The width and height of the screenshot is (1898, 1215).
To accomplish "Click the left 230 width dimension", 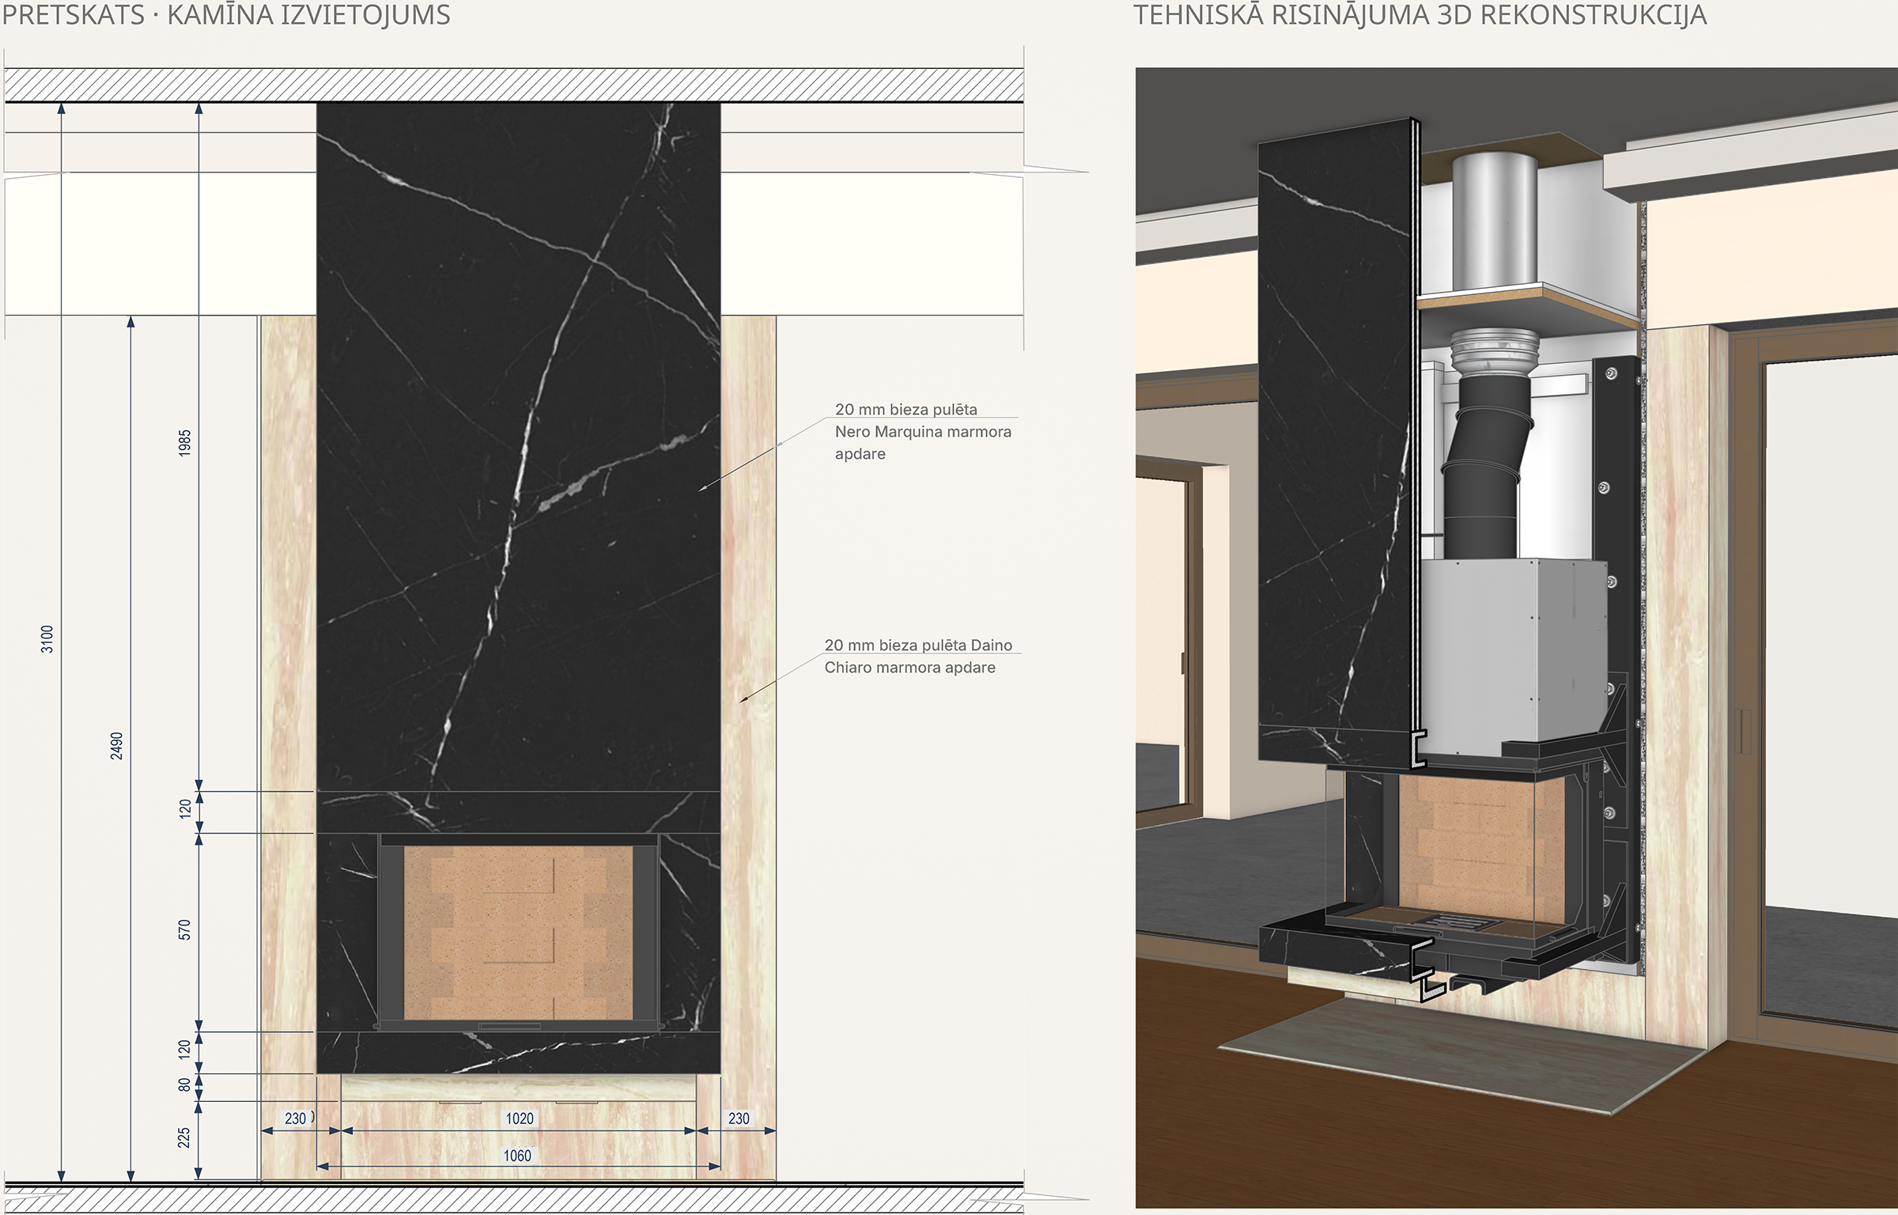I will click(296, 1118).
